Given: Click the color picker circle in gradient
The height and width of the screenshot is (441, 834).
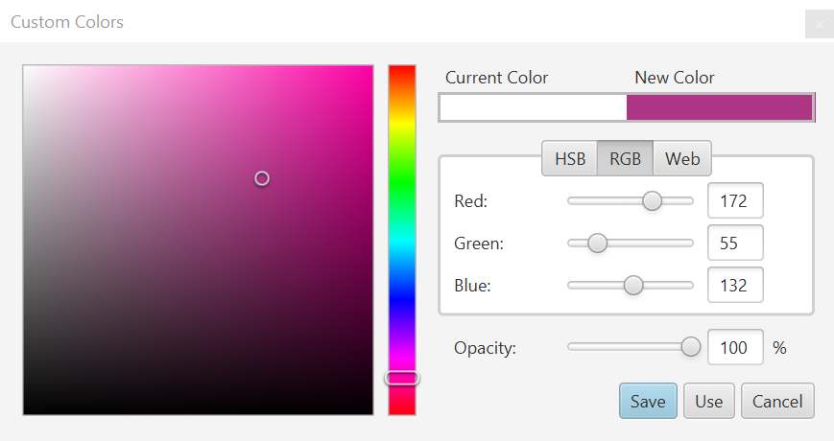Looking at the screenshot, I should point(262,178).
